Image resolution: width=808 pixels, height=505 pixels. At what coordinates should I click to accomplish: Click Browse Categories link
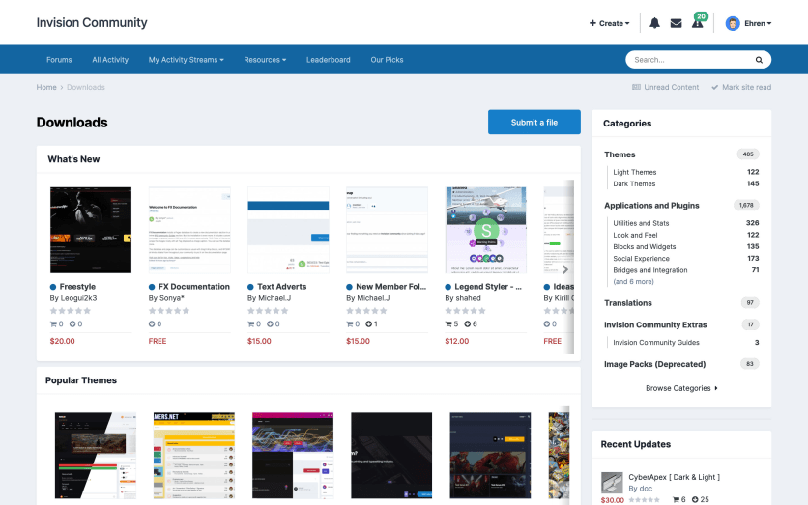[681, 388]
